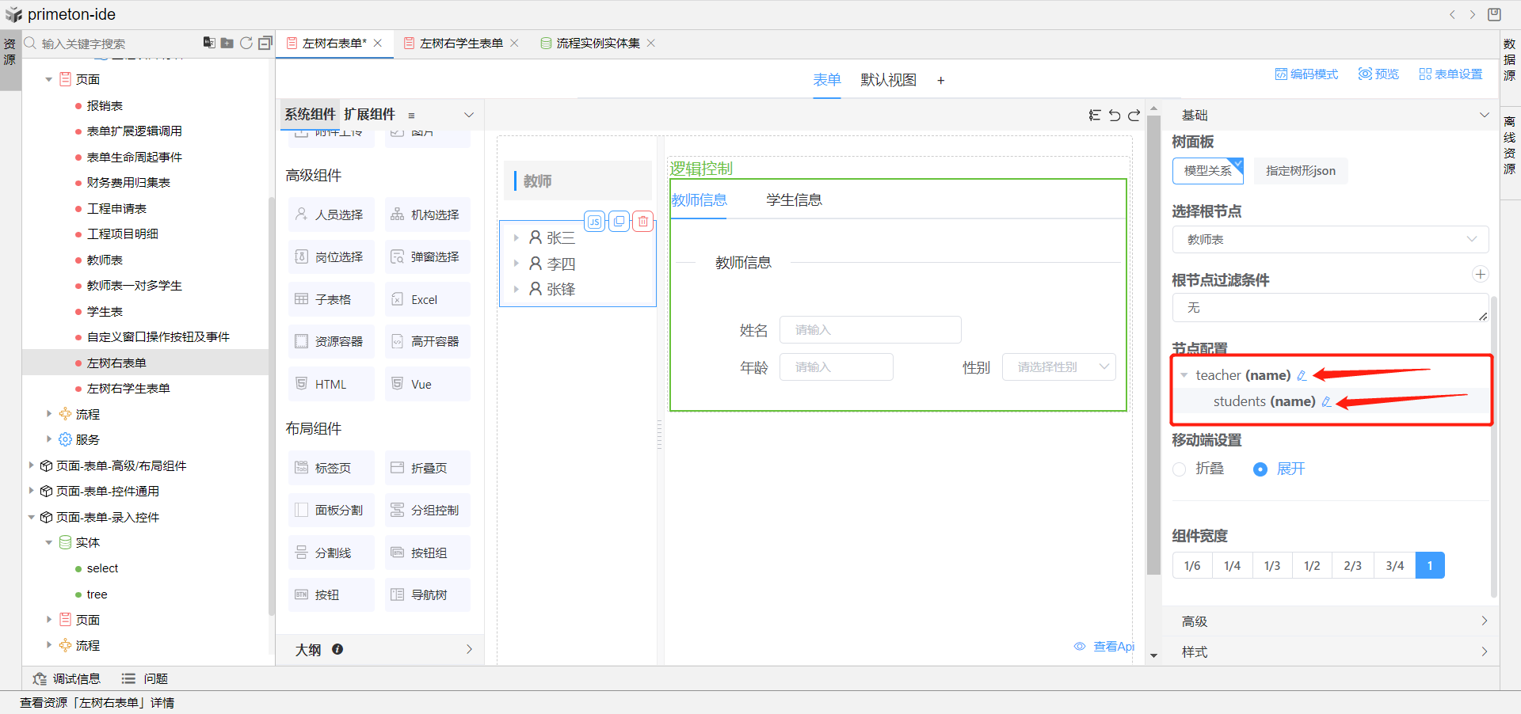1521x714 pixels.
Task: Select the 展开 radio option
Action: coord(1260,469)
